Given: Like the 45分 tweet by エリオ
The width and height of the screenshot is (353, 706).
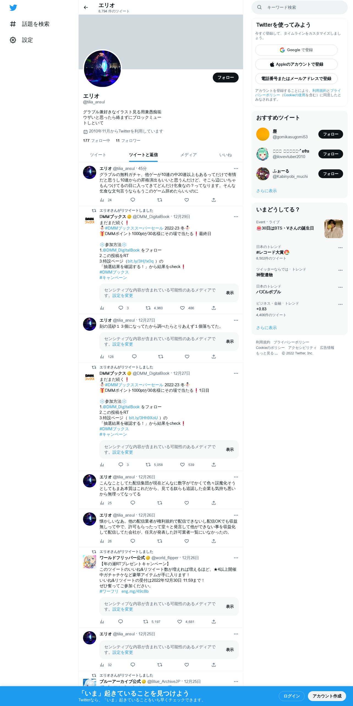Looking at the screenshot, I should click(187, 200).
